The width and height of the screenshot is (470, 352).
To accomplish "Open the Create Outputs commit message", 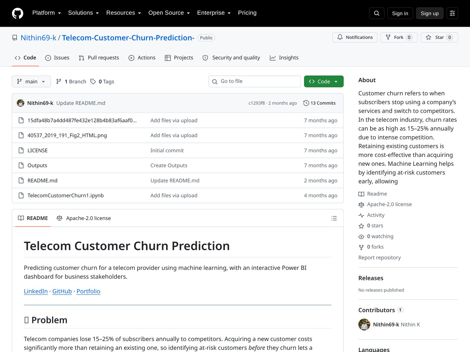I will point(169,165).
